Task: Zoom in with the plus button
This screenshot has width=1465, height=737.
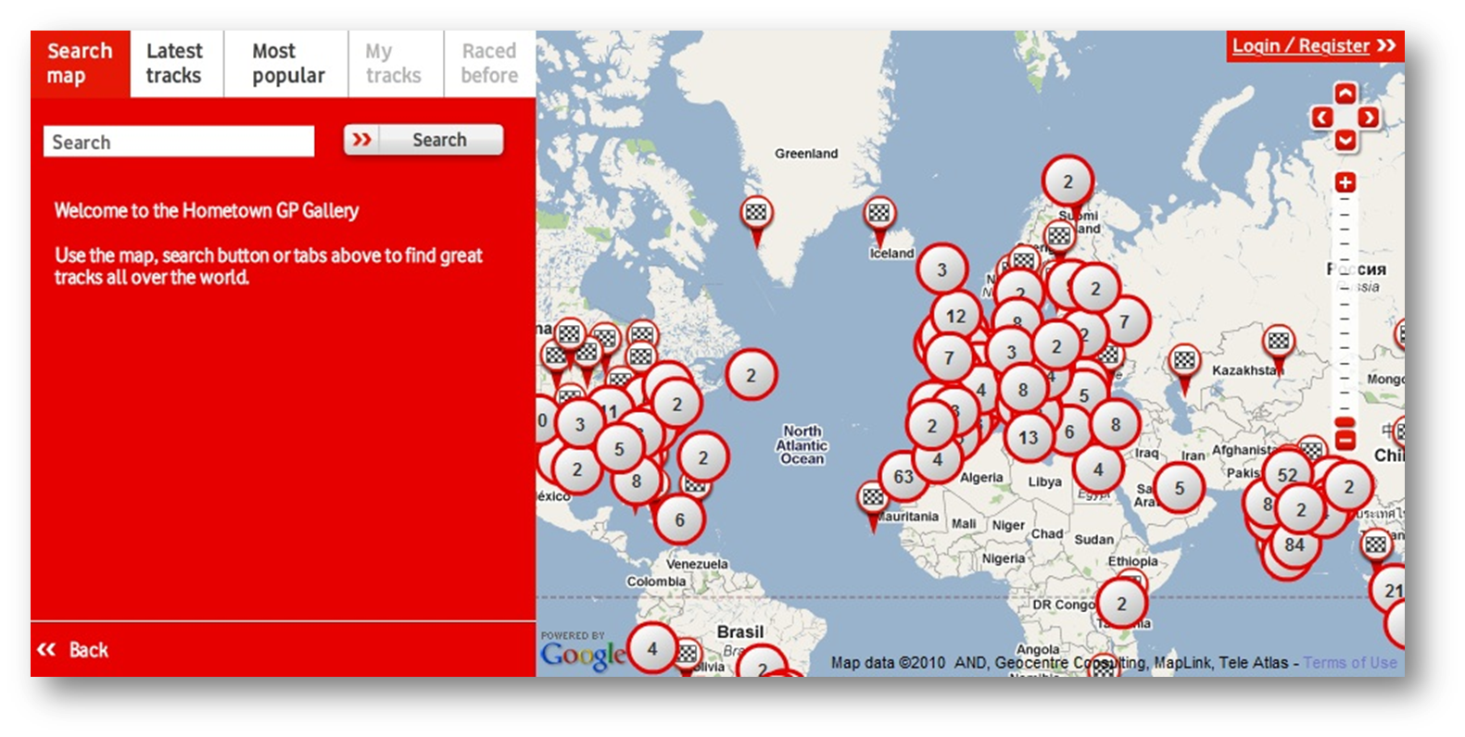Action: click(1345, 182)
